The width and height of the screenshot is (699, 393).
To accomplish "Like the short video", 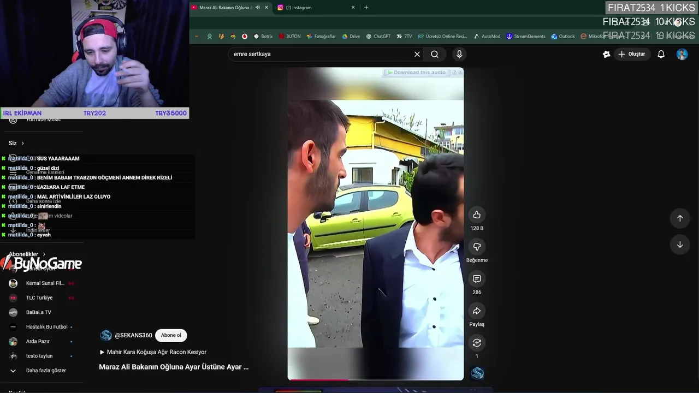I will pos(477,215).
